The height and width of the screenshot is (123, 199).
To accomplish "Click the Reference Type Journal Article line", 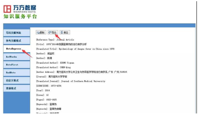I will coord(55,40).
